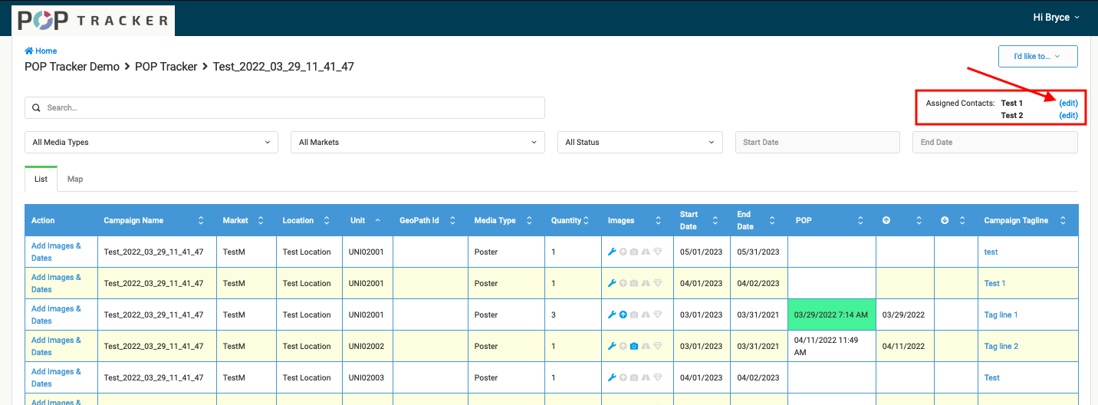Sort by Campaign Tagline using its sort arrows
Viewport: 1098px width, 405px height.
tap(1063, 220)
